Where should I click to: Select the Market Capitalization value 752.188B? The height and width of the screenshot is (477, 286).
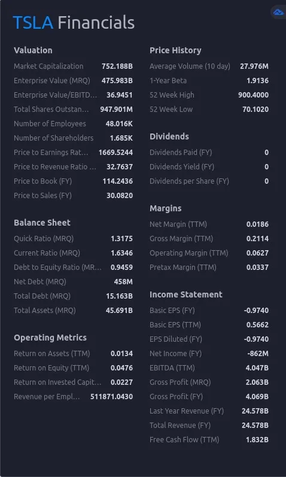pyautogui.click(x=117, y=66)
